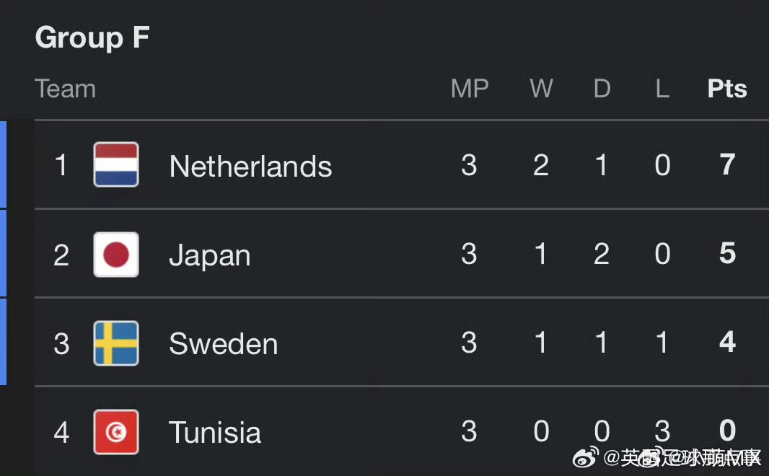Click the Netherlands flag icon
This screenshot has width=769, height=476.
(x=116, y=164)
